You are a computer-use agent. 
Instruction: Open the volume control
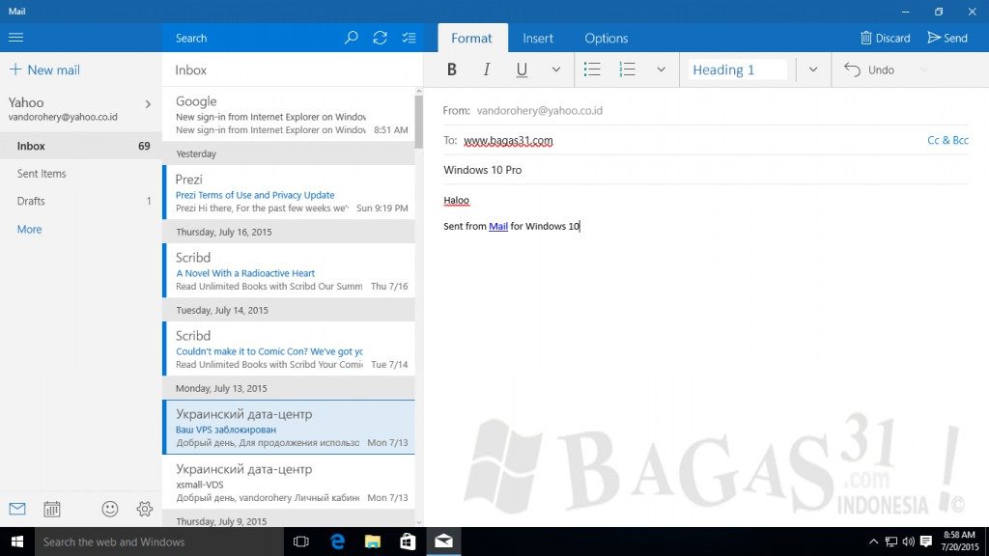[908, 542]
